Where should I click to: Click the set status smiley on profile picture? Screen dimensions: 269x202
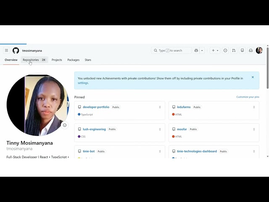point(65,125)
